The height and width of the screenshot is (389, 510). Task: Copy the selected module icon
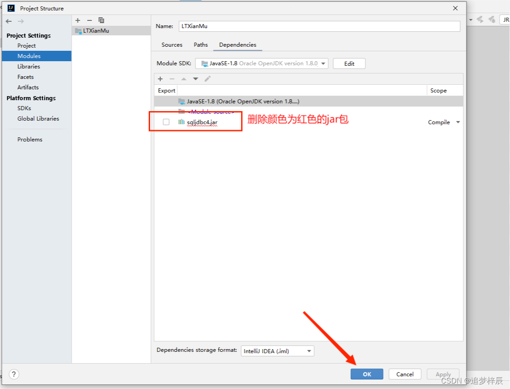tap(101, 20)
